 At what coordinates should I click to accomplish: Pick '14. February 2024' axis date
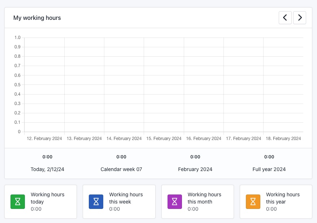[124, 139]
